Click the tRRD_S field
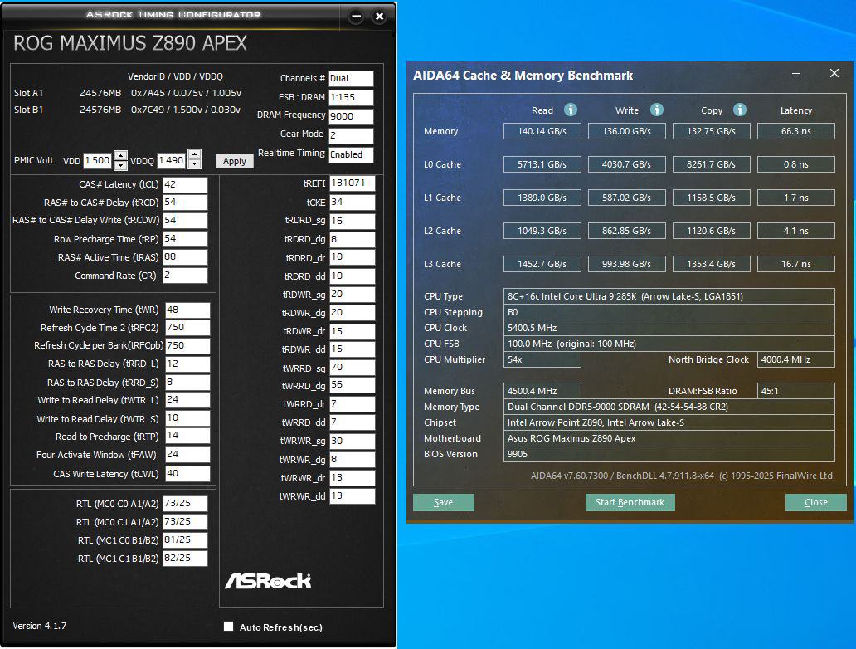Image resolution: width=856 pixels, height=649 pixels. (x=187, y=383)
